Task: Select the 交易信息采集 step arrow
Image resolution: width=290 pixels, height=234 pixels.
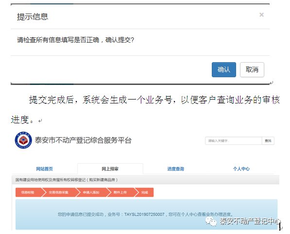Action: click(x=59, y=192)
